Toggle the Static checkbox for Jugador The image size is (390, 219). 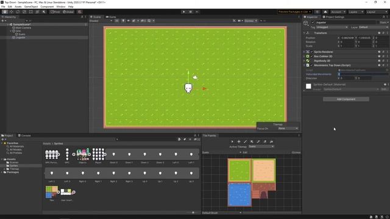(378, 23)
